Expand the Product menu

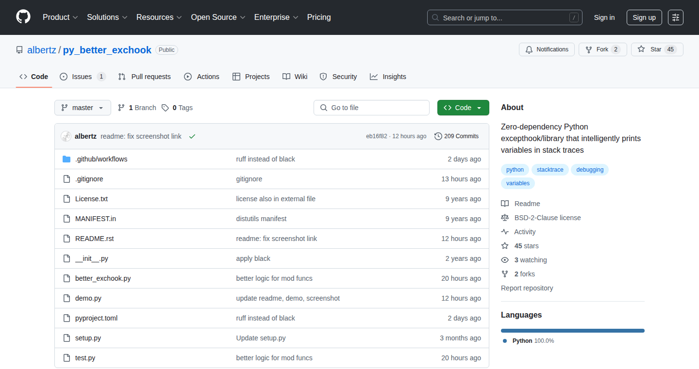point(60,17)
